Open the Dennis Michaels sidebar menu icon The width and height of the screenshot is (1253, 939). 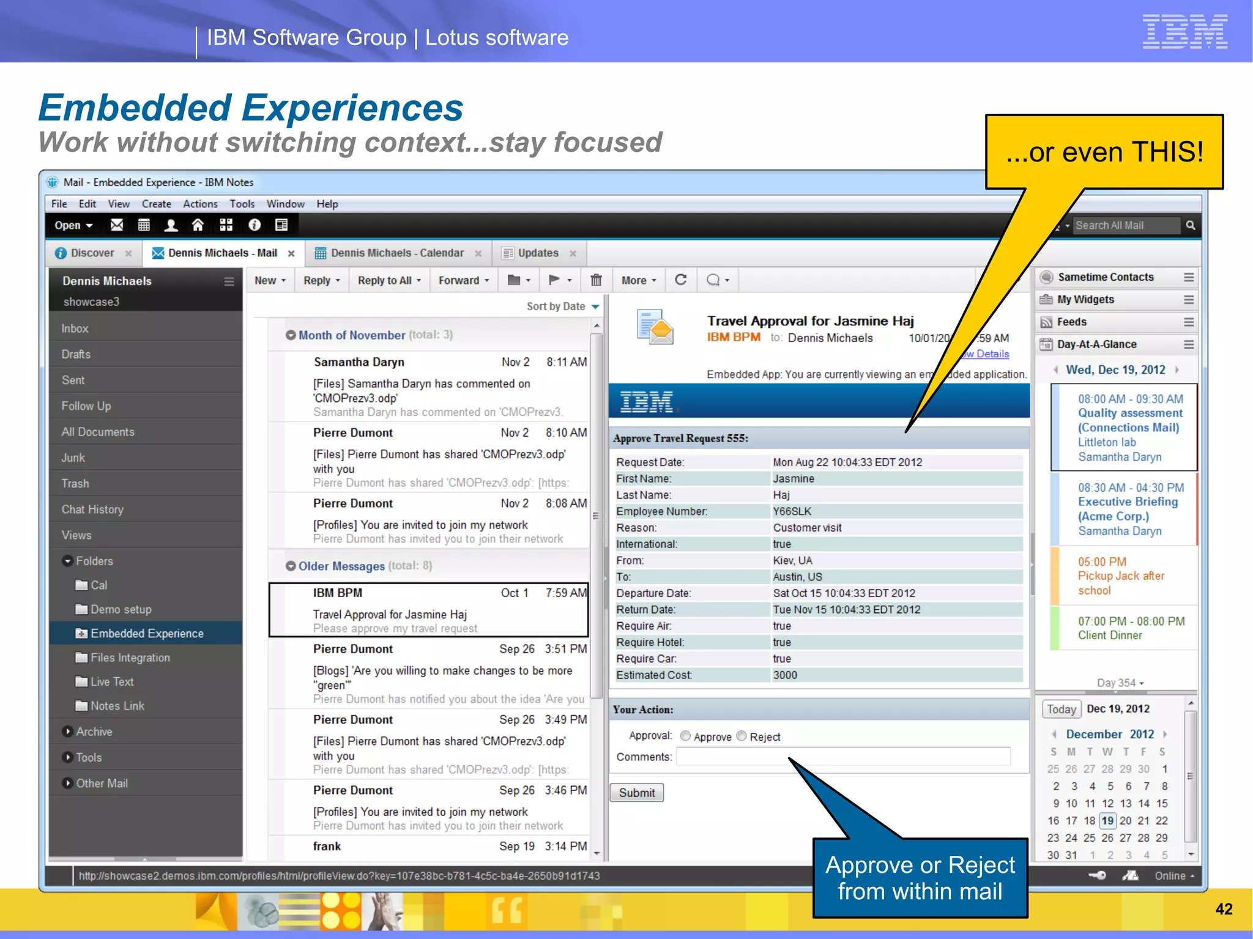click(229, 281)
